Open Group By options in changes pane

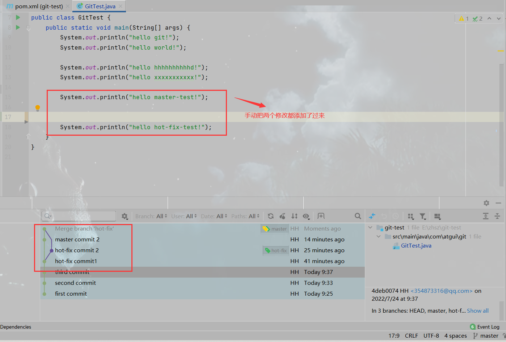(411, 216)
